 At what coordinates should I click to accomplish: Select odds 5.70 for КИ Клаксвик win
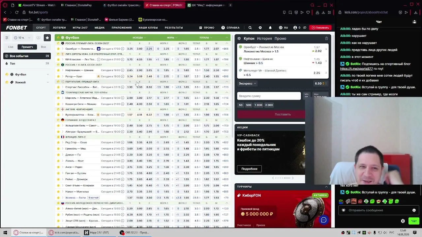pos(130,60)
